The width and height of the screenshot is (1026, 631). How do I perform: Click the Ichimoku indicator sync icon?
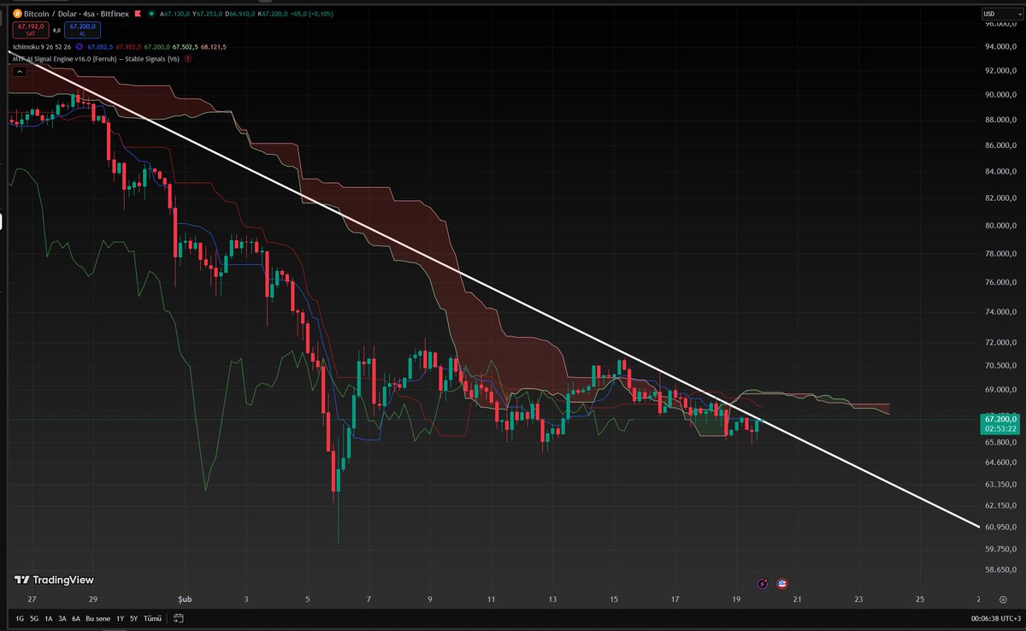tap(79, 45)
